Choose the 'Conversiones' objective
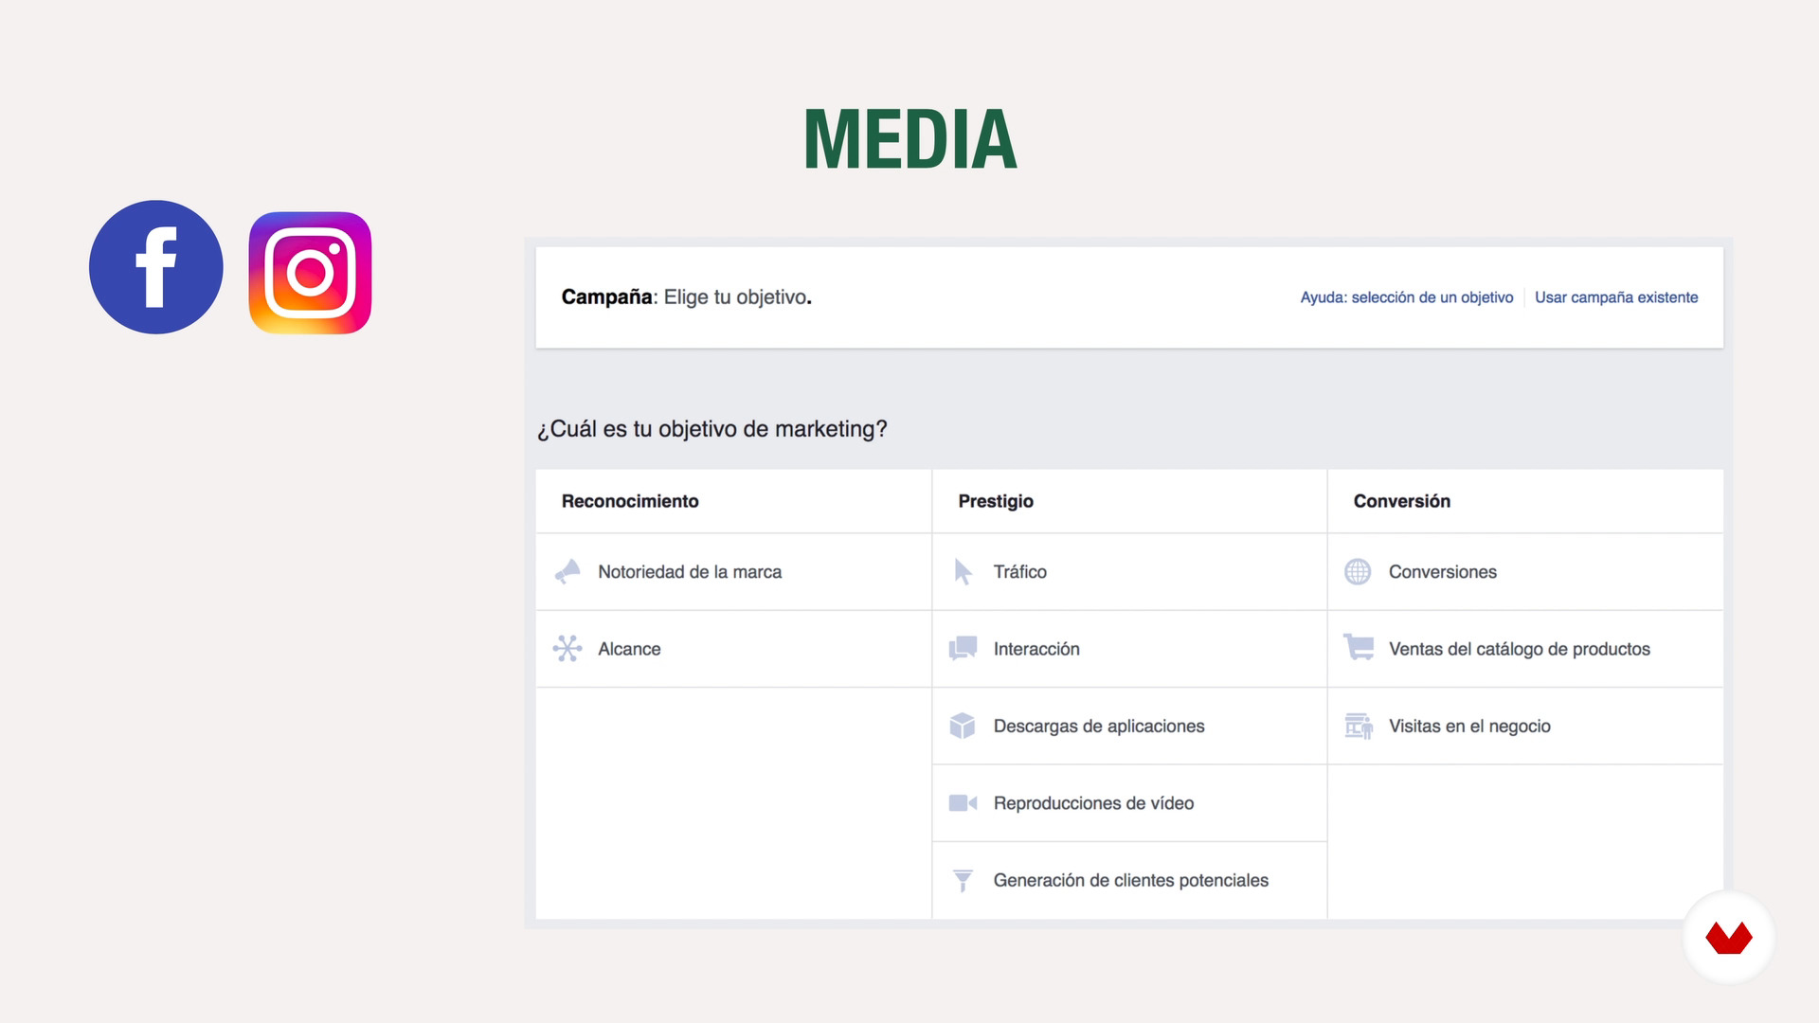This screenshot has width=1819, height=1023. point(1525,572)
